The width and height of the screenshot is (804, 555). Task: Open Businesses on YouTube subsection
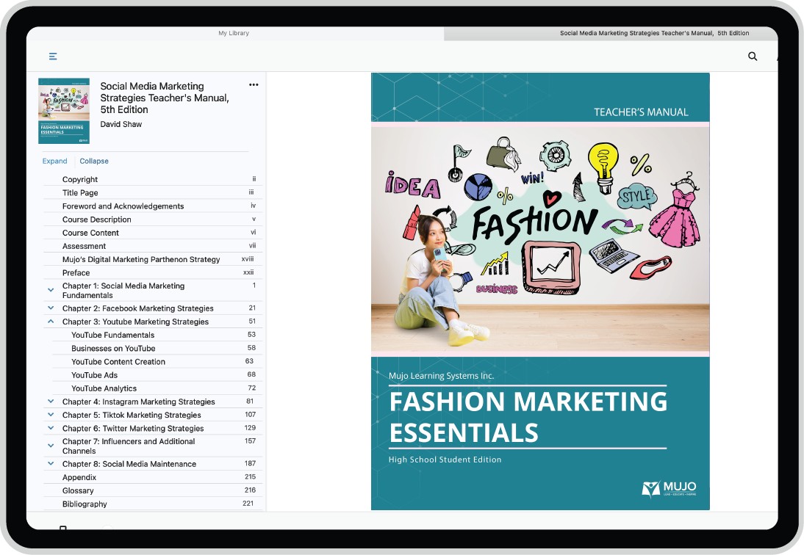pos(113,348)
